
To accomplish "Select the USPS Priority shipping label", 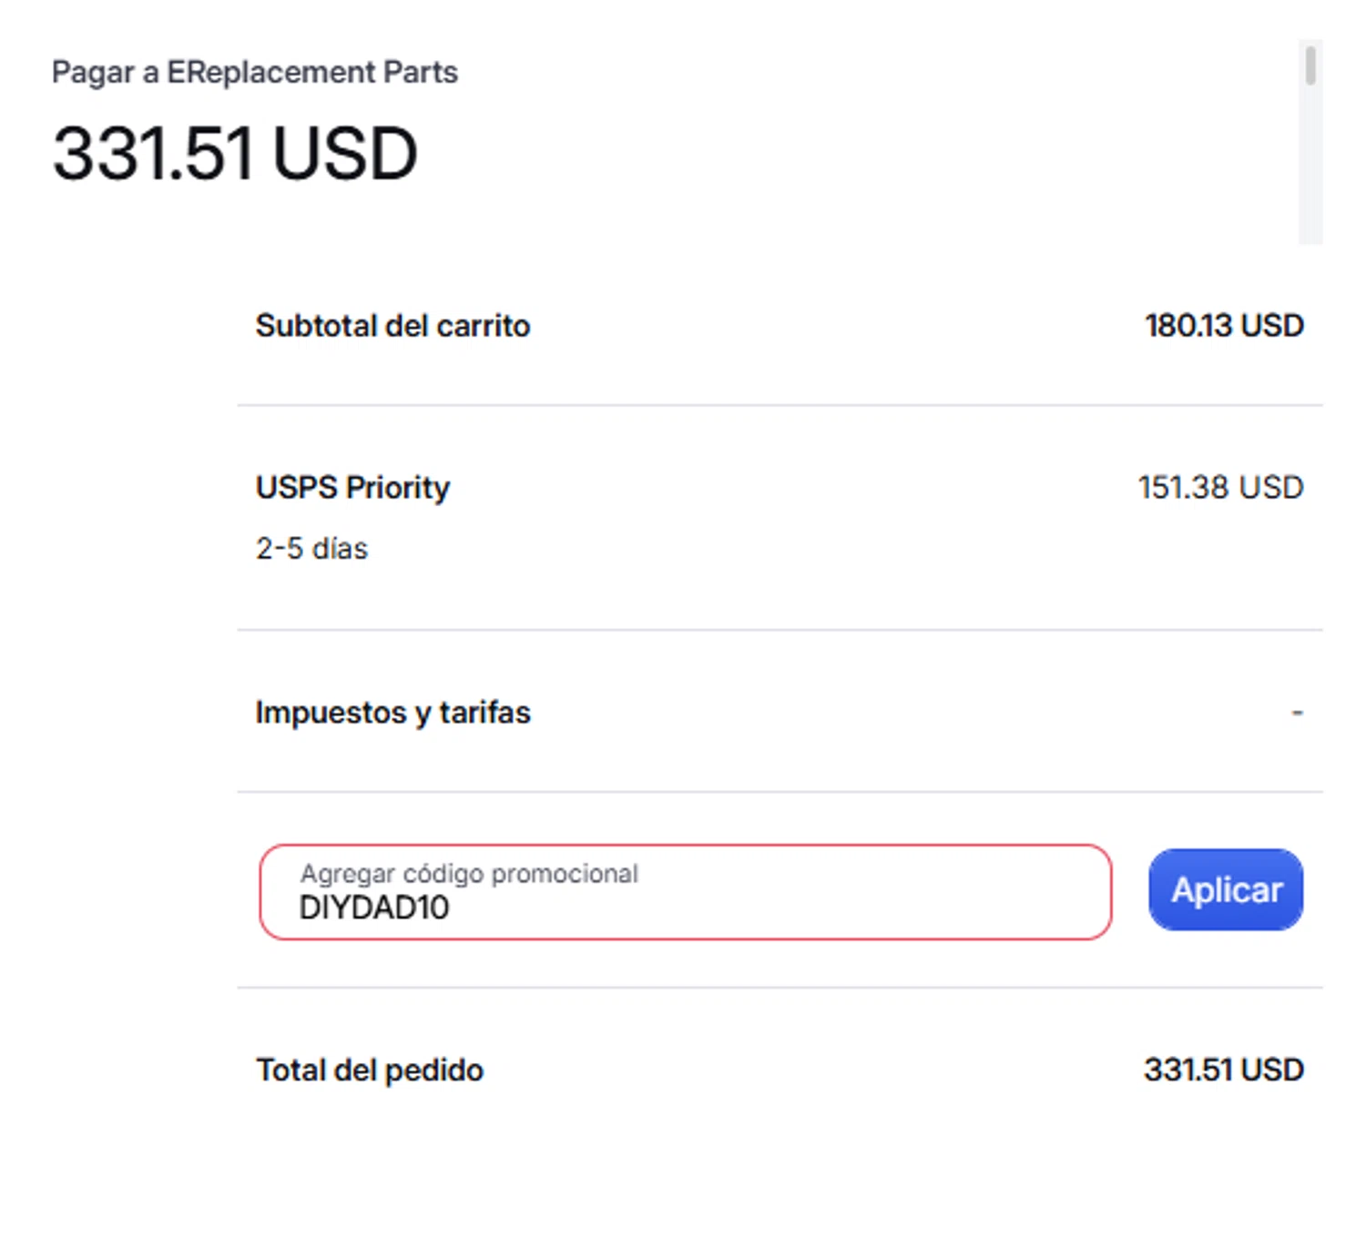I will (352, 488).
